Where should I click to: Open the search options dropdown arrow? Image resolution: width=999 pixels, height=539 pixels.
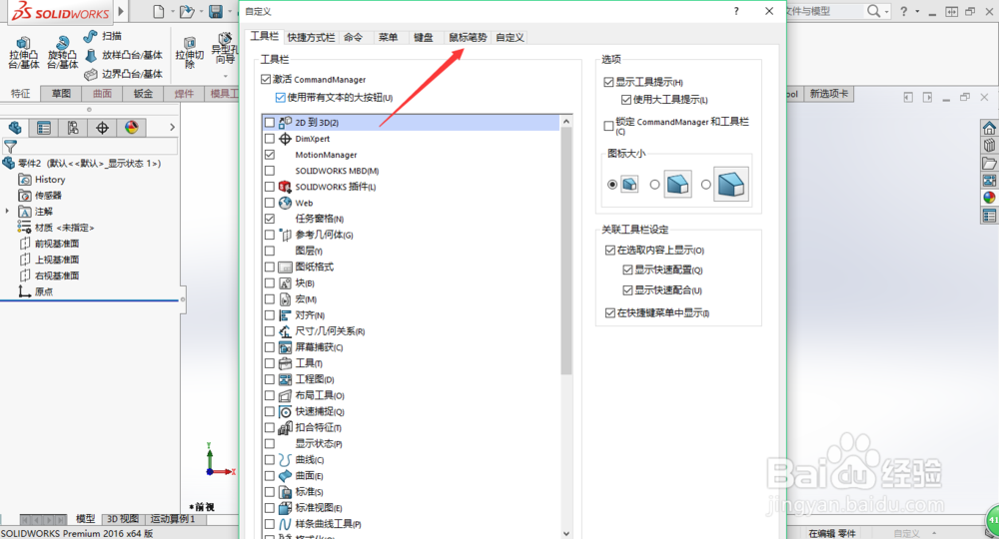886,11
